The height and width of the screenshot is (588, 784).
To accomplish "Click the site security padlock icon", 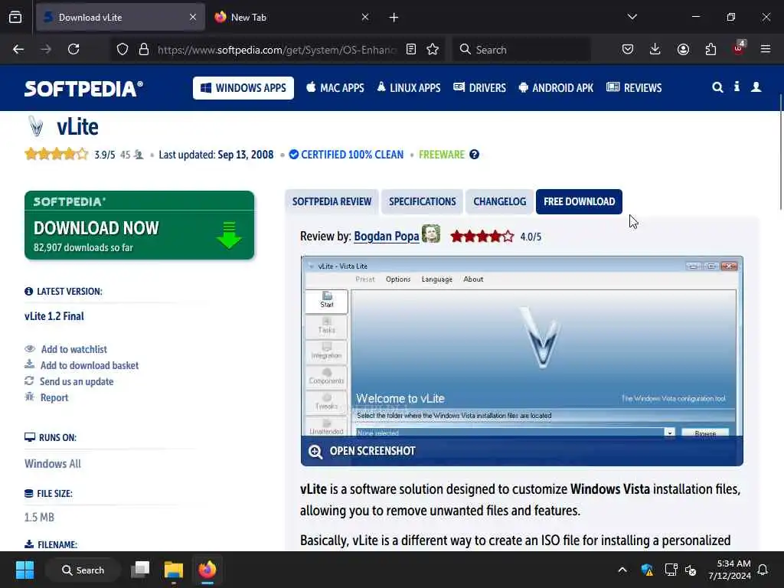I will pos(144,50).
